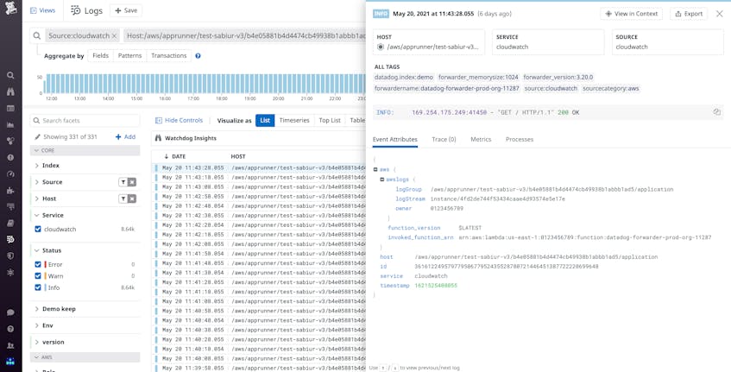Open the Logs icon in sidebar

[x=10, y=240]
